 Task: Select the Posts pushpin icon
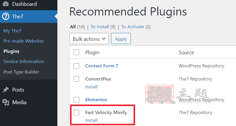click(x=6, y=90)
